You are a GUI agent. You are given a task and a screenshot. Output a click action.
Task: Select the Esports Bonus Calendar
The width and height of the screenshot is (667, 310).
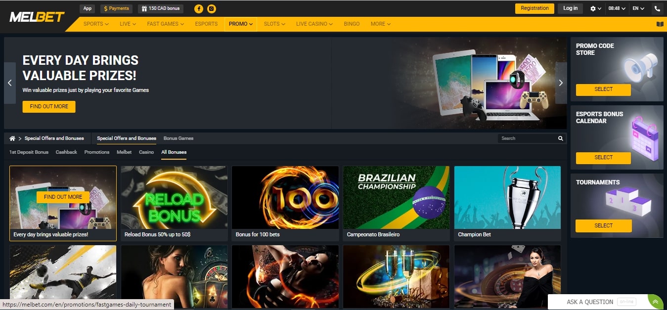click(603, 158)
